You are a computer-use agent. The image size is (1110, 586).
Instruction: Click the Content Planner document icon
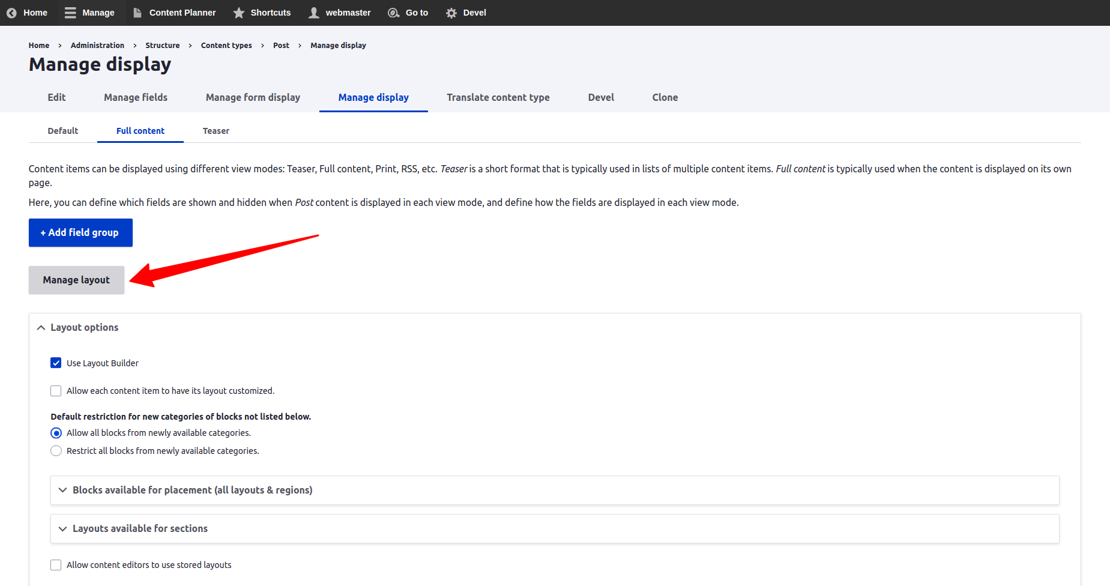pos(137,13)
